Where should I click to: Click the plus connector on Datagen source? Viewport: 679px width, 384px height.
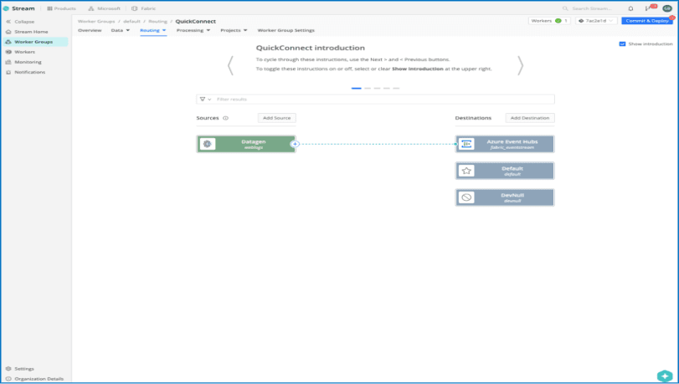tap(295, 144)
